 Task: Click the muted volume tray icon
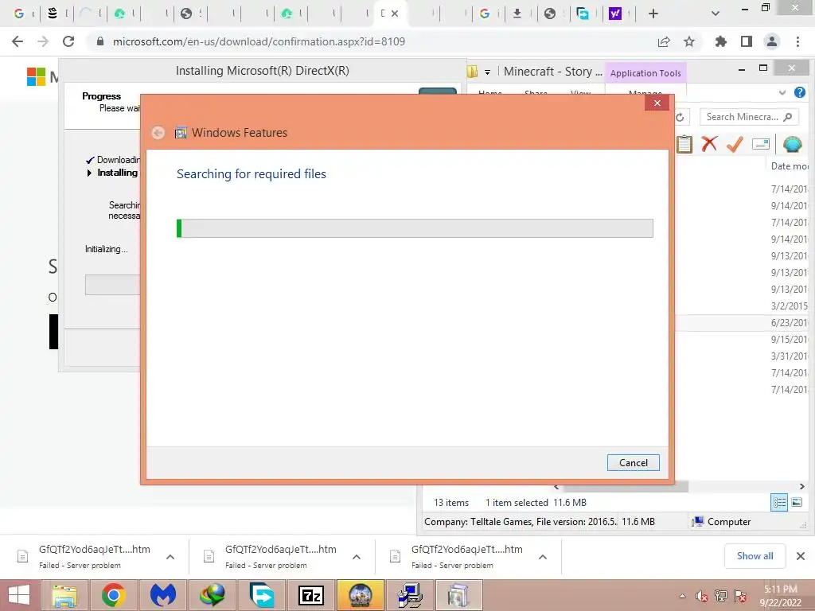click(702, 596)
